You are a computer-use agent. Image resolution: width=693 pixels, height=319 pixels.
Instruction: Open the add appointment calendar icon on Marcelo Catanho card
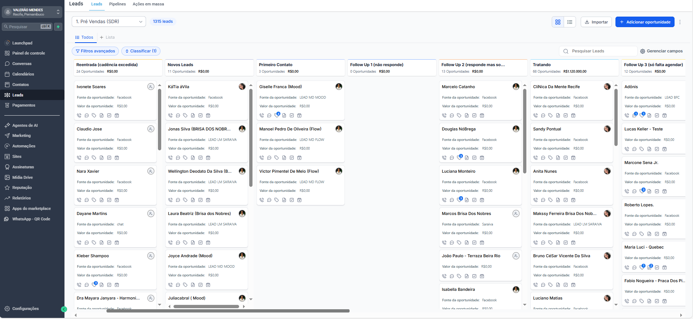point(482,116)
